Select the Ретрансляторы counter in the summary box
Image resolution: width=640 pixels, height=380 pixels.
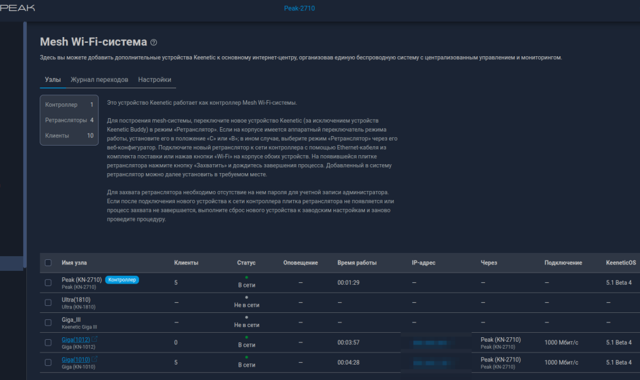[69, 120]
